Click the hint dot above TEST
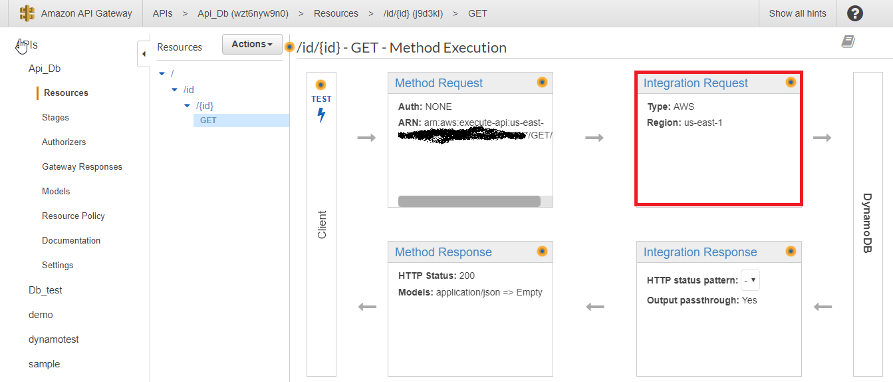 tap(321, 85)
